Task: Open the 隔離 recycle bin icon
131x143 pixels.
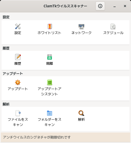Action: 50,57
